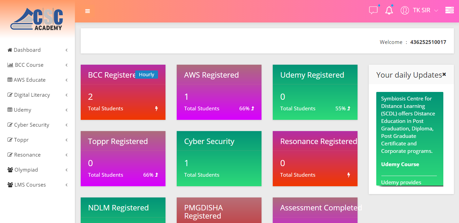459x223 pixels.
Task: Open the BCC Course menu item
Action: pos(37,65)
